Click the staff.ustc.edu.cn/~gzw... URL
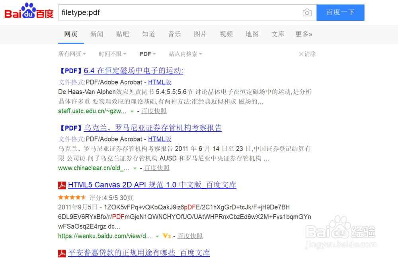This screenshot has width=398, height=258. (92, 111)
